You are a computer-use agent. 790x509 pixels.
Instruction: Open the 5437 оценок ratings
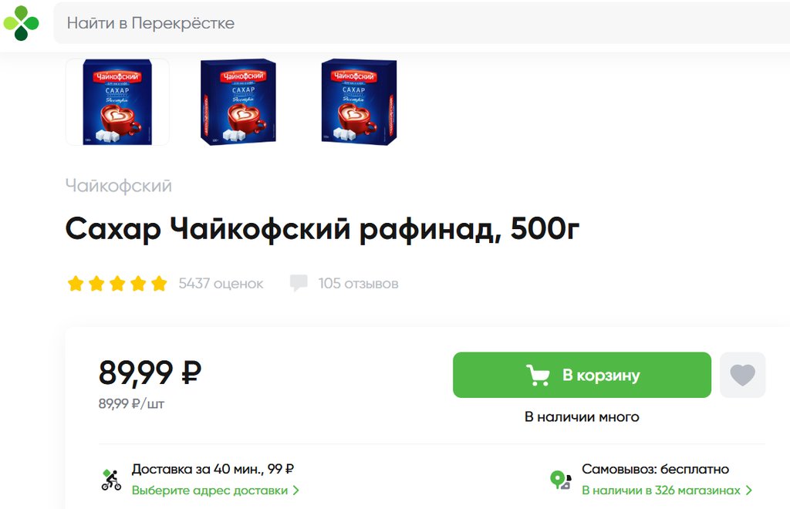pos(221,284)
